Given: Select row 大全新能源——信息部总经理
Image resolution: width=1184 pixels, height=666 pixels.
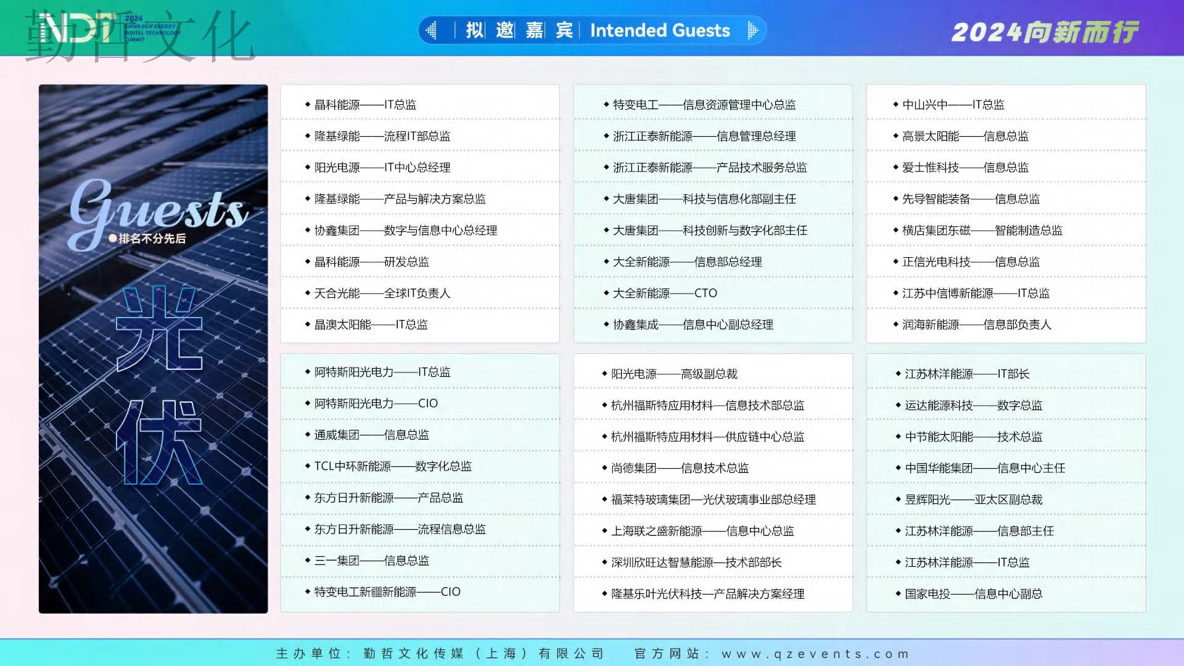Looking at the screenshot, I should [713, 262].
